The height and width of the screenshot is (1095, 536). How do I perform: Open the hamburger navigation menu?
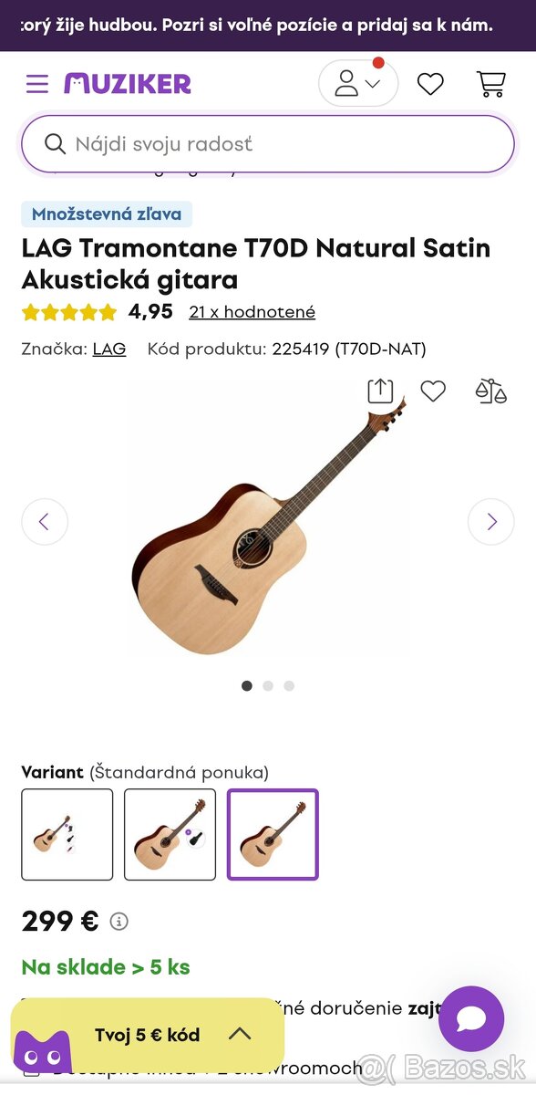pos(36,83)
